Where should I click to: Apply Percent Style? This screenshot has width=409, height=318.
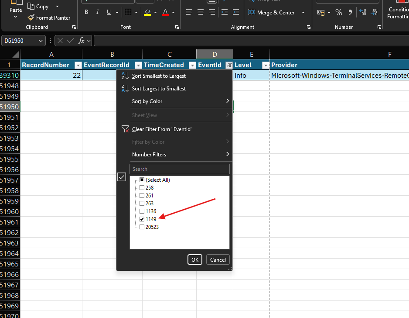coord(338,12)
